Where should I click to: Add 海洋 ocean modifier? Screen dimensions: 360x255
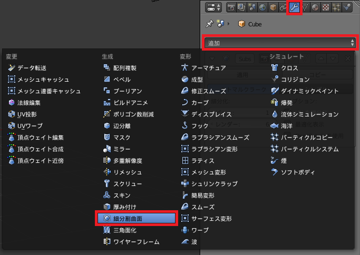(x=281, y=126)
